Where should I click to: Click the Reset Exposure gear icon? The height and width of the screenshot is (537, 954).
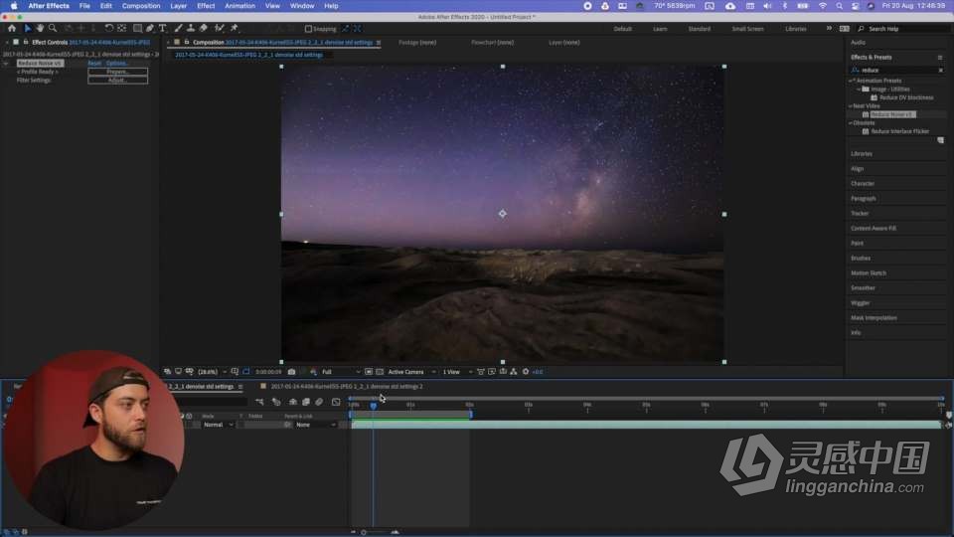coord(526,371)
